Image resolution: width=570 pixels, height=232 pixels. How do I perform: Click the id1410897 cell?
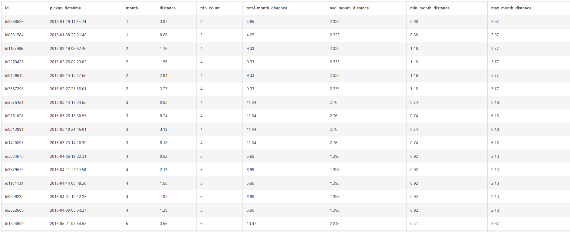14,143
